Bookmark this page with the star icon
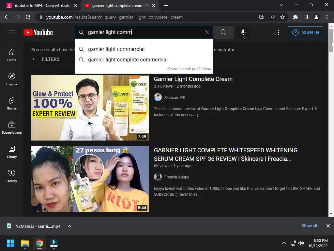The height and width of the screenshot is (251, 334). (x=282, y=17)
